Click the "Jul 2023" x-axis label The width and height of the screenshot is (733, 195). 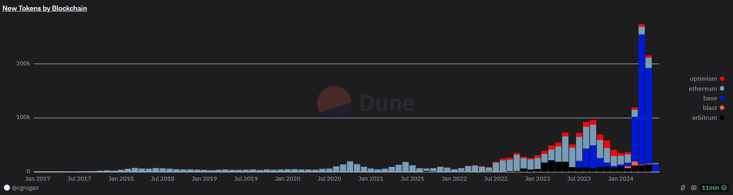point(579,179)
